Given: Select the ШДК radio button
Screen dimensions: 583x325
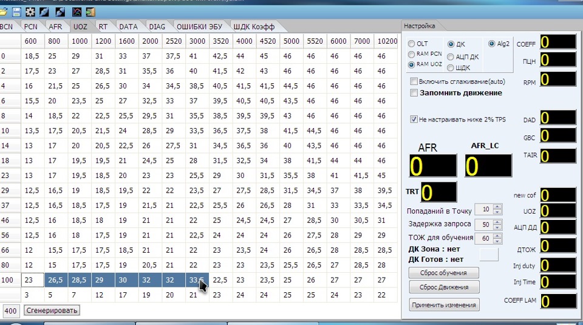Looking at the screenshot, I should point(450,67).
